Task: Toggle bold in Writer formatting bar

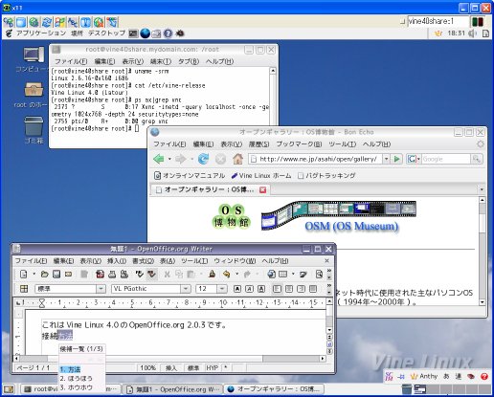Action: click(x=237, y=289)
